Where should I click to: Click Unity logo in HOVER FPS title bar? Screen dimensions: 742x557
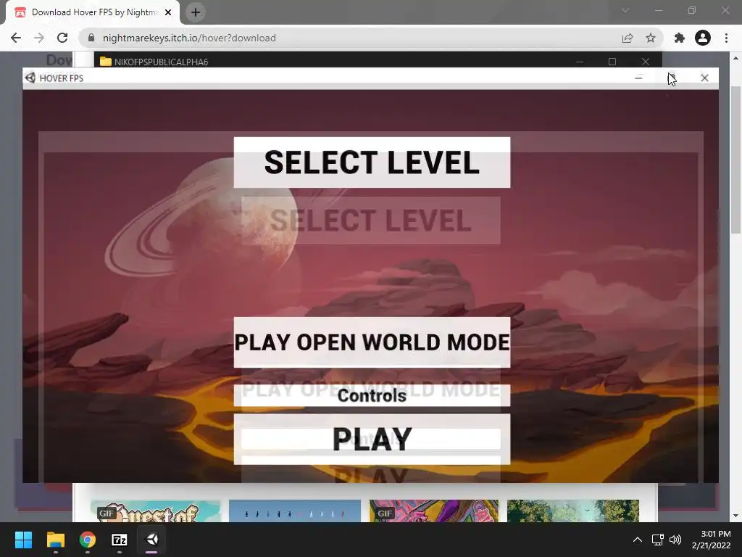(30, 78)
